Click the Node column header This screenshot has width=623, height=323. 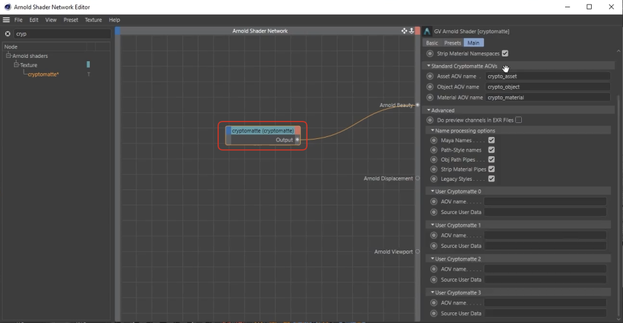(x=45, y=47)
